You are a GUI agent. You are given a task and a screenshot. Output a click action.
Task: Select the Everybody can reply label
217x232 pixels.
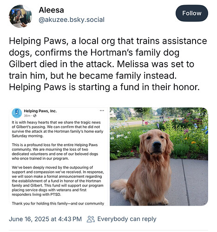tap(127, 219)
